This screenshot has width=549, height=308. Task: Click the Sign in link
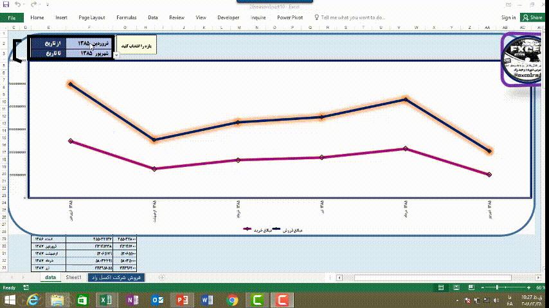pos(508,17)
